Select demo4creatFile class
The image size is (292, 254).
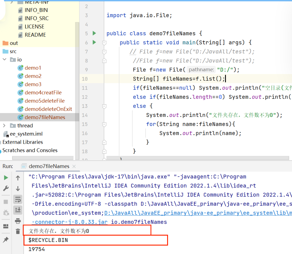pos(43,93)
